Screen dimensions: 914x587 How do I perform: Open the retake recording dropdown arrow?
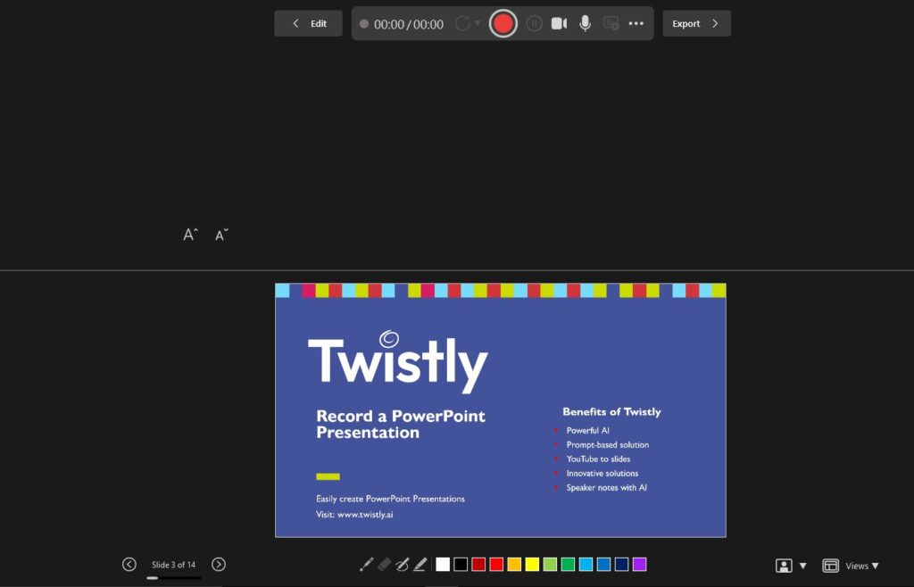pos(478,24)
